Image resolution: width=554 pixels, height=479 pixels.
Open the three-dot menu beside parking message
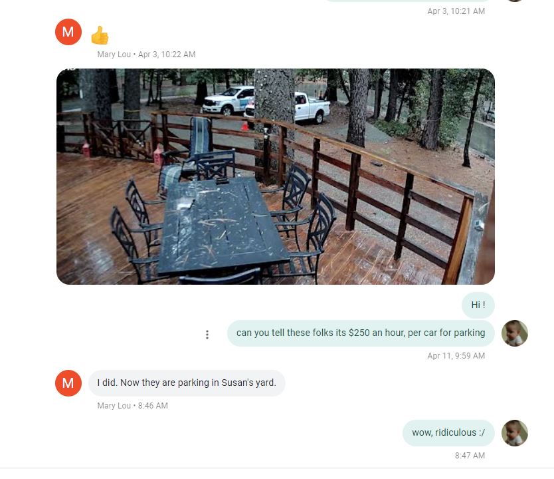point(207,335)
